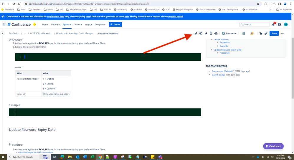Screen dimensions: 294x160
Task: Open the Recent dropdown
Action: click(55, 24)
